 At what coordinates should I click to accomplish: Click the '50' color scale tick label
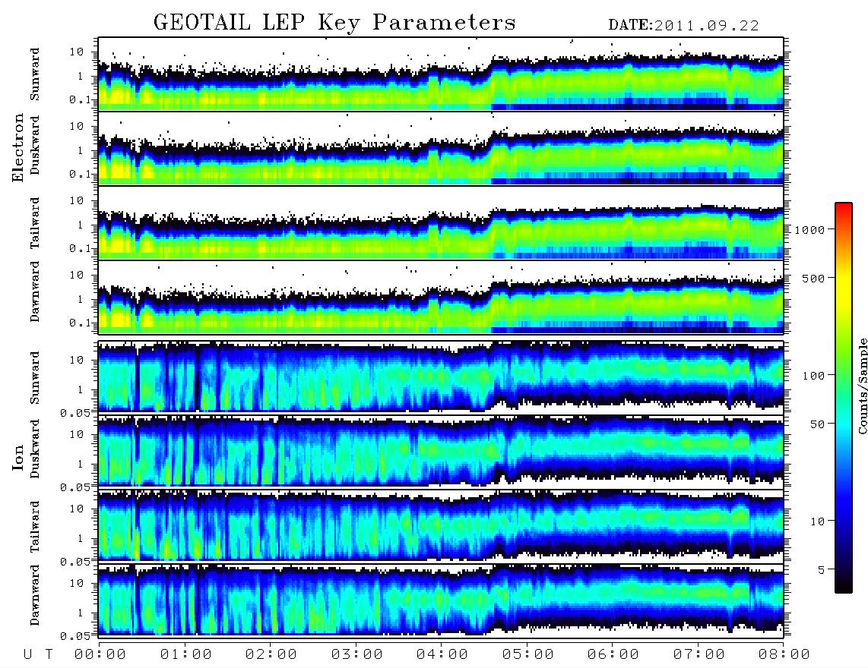pos(817,424)
